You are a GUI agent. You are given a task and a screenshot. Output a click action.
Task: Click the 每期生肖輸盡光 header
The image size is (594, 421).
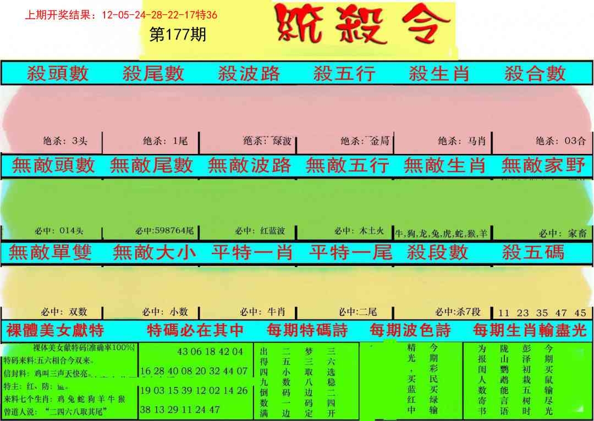click(x=530, y=330)
